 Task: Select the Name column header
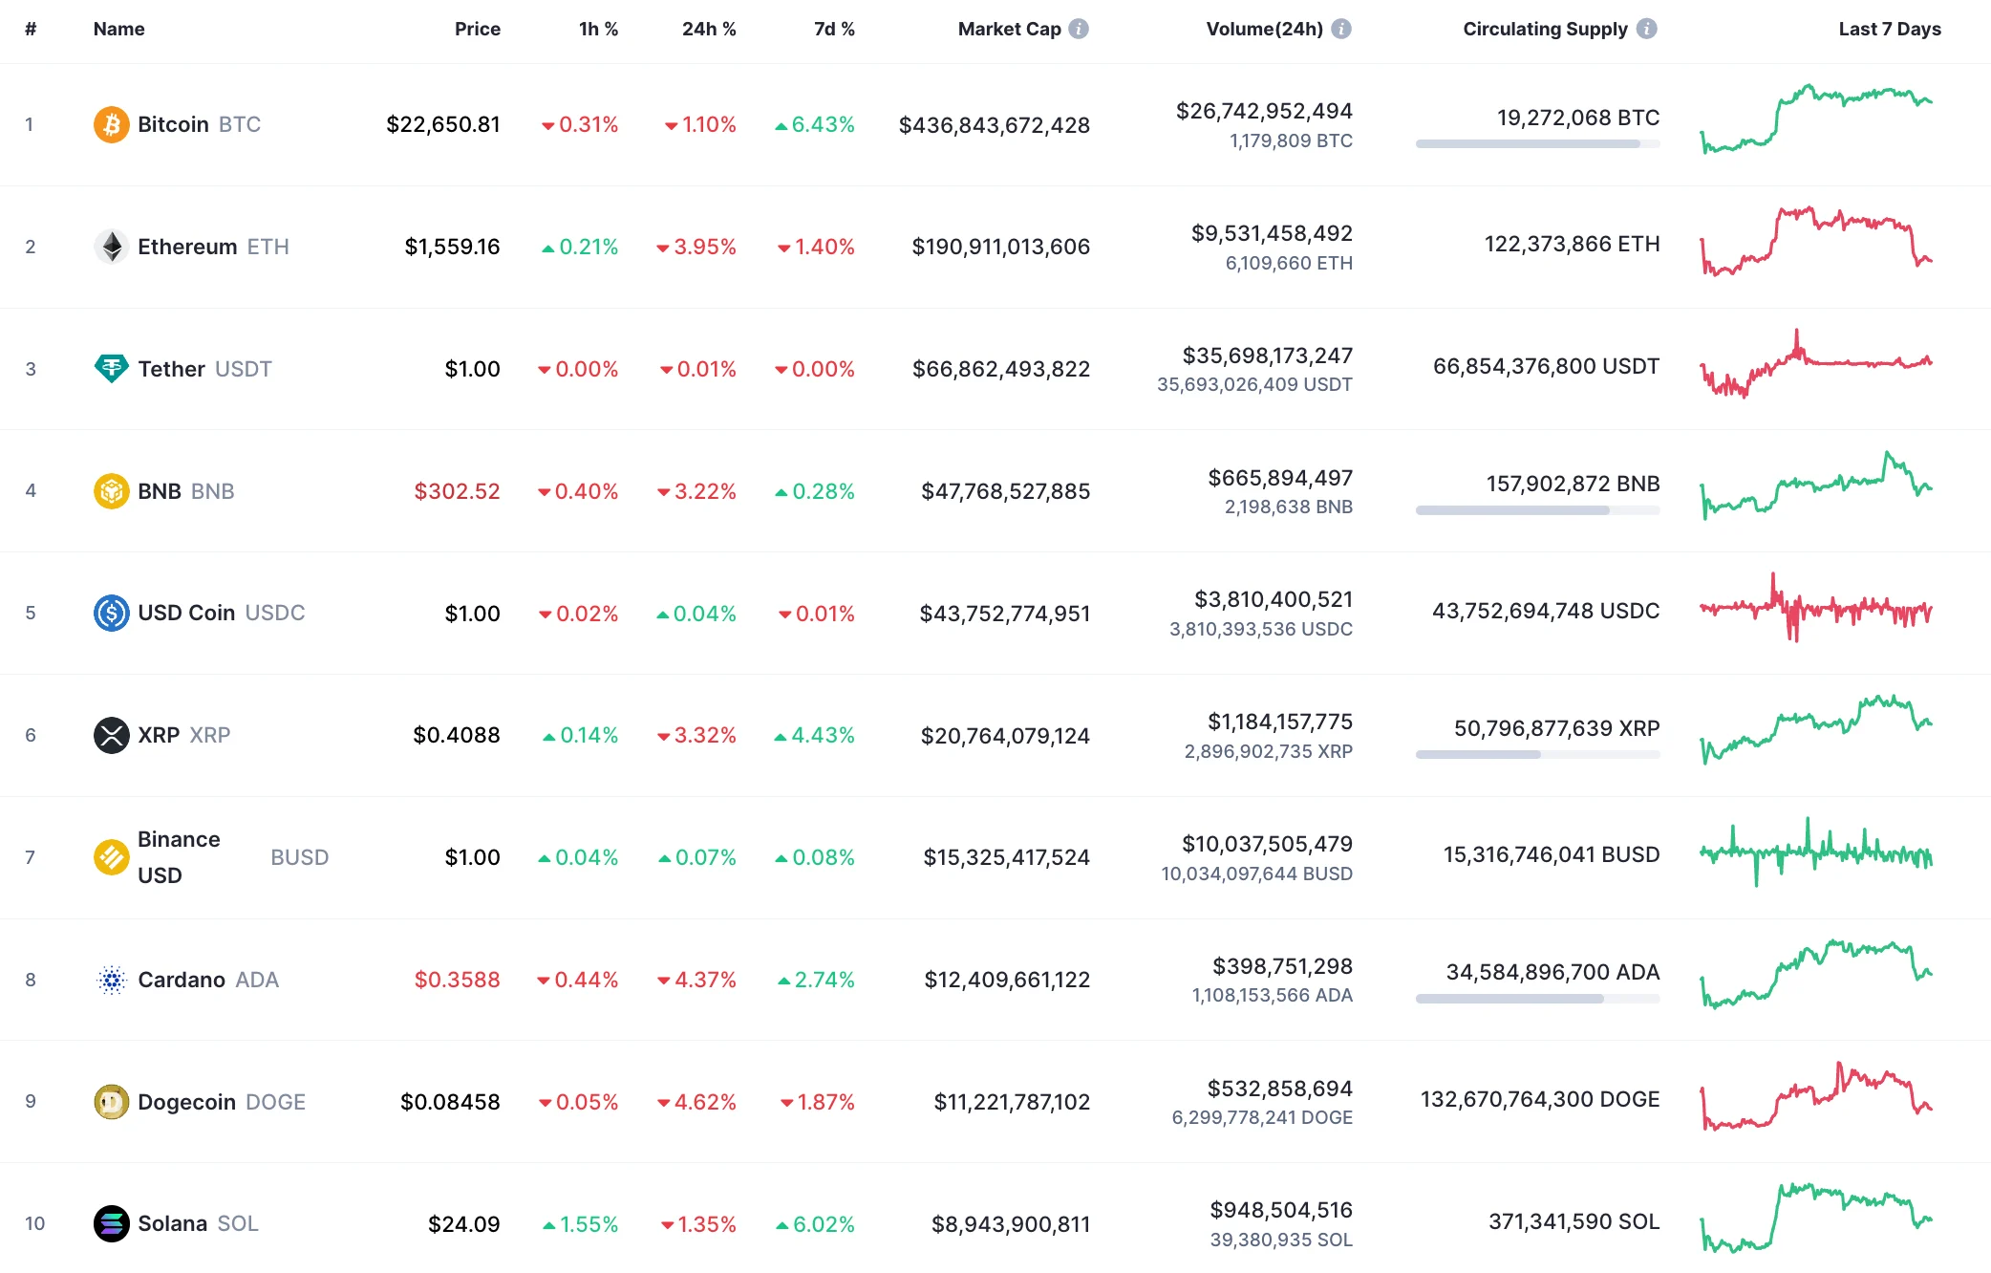(x=118, y=29)
